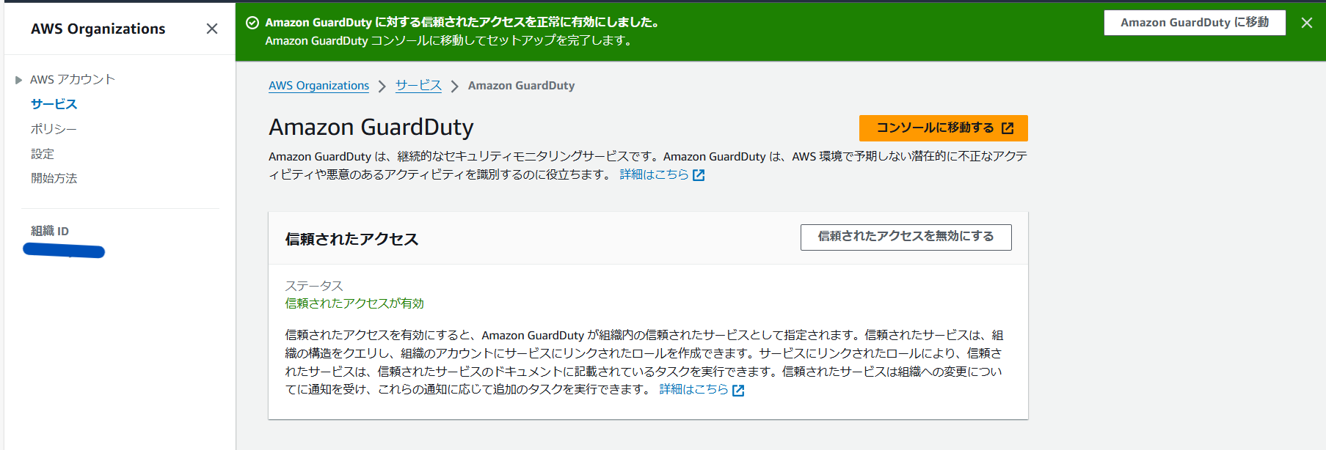This screenshot has width=1326, height=450.
Task: Expand the AWS アカウント tree item
Action: 19,79
